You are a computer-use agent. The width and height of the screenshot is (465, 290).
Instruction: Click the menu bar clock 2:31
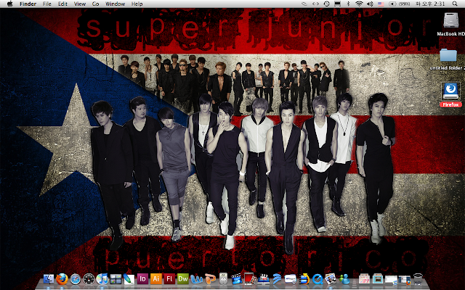430,4
